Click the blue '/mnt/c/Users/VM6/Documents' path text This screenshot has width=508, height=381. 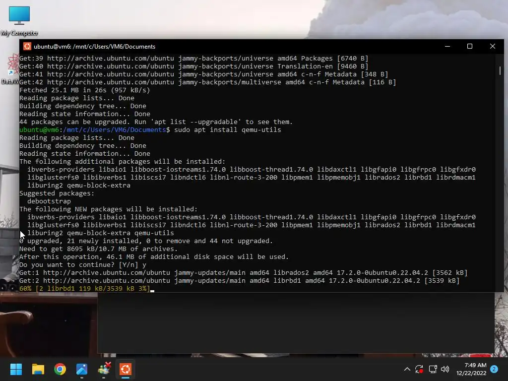pyautogui.click(x=115, y=129)
